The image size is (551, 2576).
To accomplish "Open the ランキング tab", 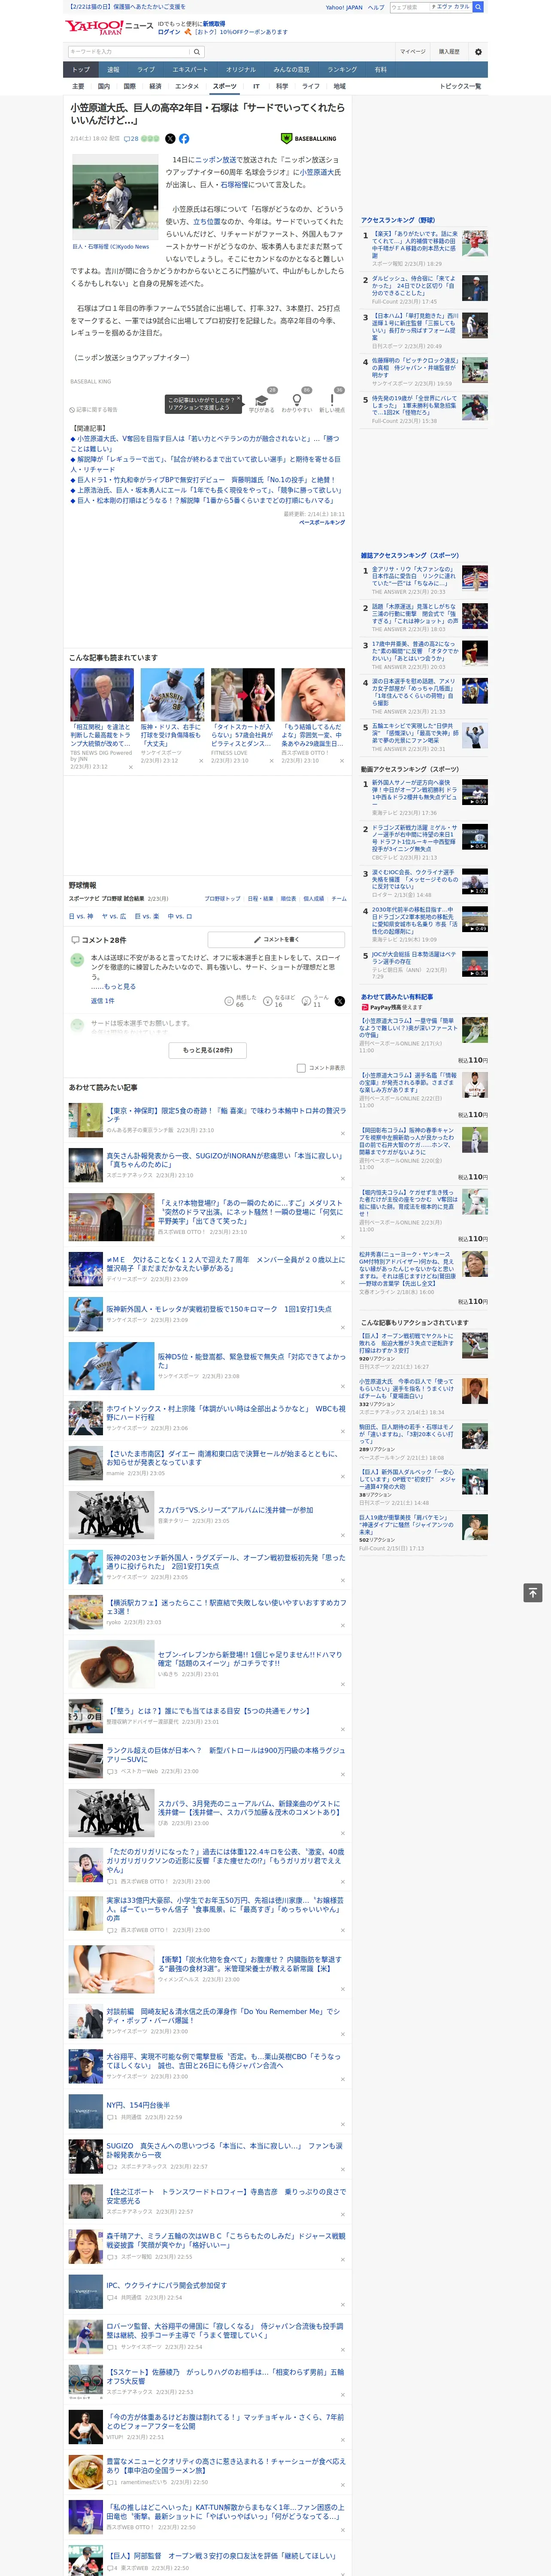I will (342, 70).
